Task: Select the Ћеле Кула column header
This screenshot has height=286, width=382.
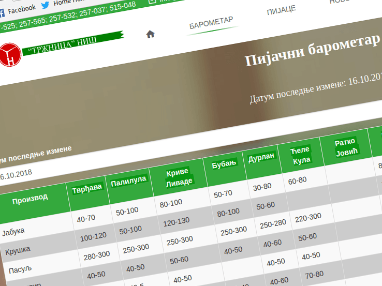Action: tap(300, 155)
